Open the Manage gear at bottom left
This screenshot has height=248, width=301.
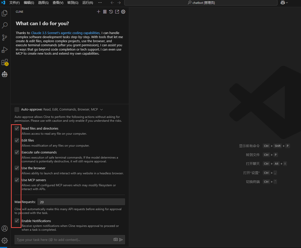[5, 240]
